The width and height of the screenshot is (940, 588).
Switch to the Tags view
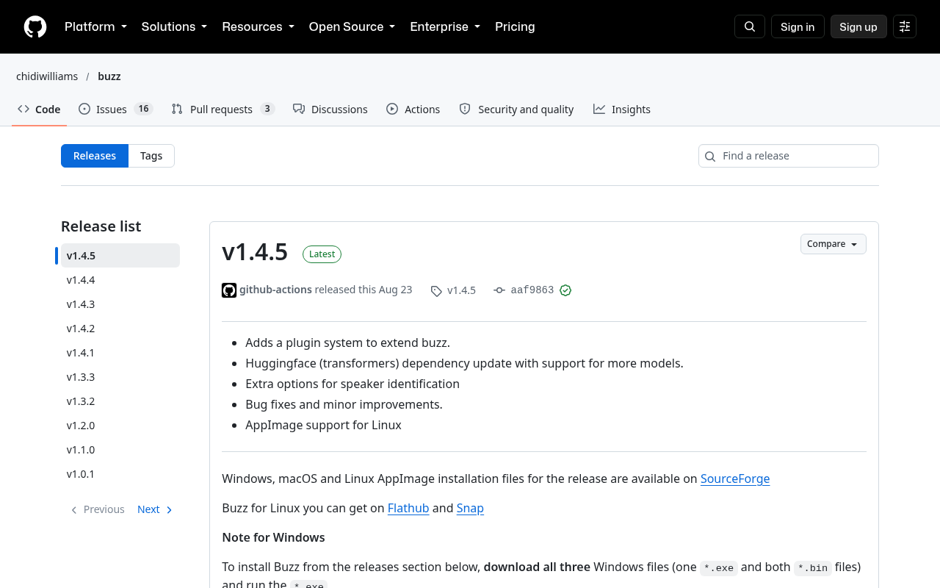click(151, 156)
